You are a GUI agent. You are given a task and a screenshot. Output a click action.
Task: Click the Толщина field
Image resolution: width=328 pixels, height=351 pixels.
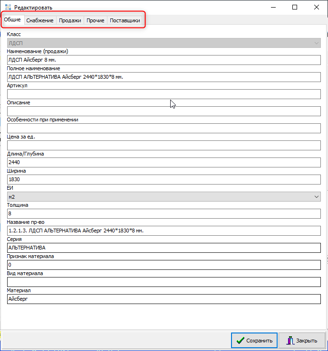coord(164,214)
